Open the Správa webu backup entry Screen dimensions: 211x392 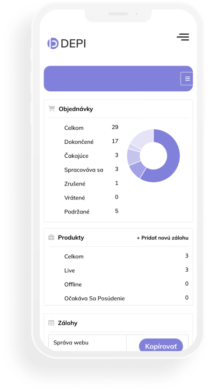tap(71, 342)
